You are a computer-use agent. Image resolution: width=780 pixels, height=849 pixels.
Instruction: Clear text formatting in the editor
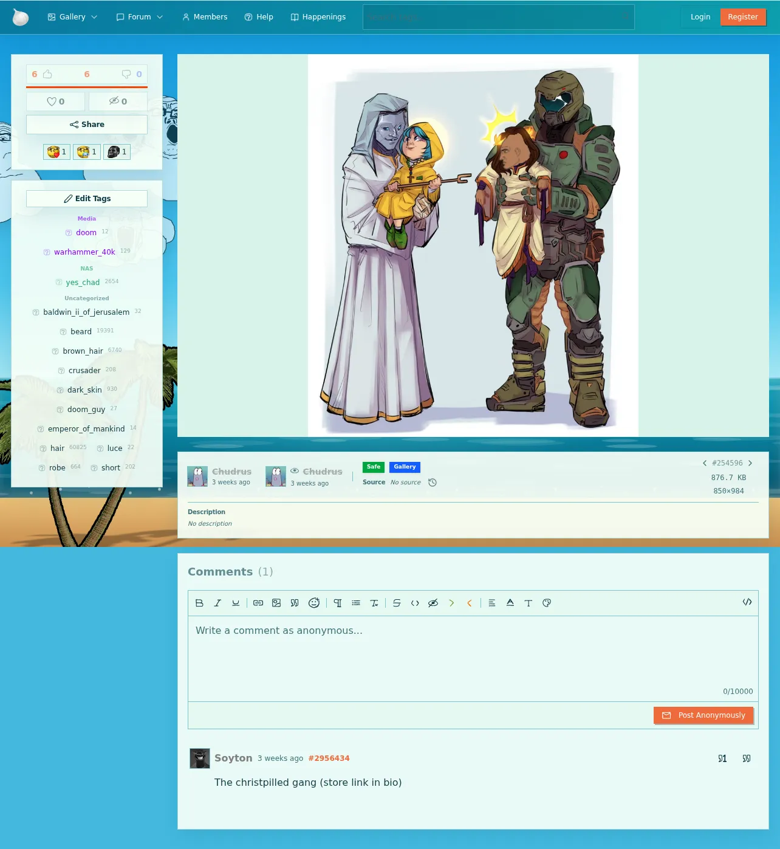374,603
